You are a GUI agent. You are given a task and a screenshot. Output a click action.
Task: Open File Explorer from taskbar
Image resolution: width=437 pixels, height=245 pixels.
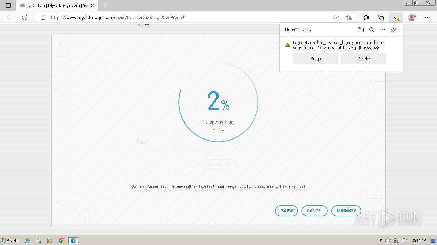pyautogui.click(x=39, y=241)
